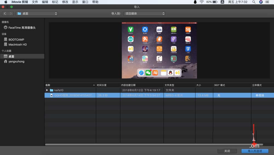Select the QQHD视频 file row name

pyautogui.click(x=74, y=95)
